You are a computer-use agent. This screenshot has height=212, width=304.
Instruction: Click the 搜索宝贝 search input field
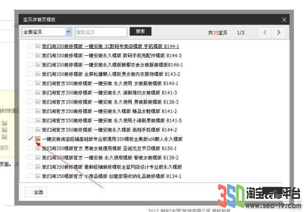pos(101,32)
